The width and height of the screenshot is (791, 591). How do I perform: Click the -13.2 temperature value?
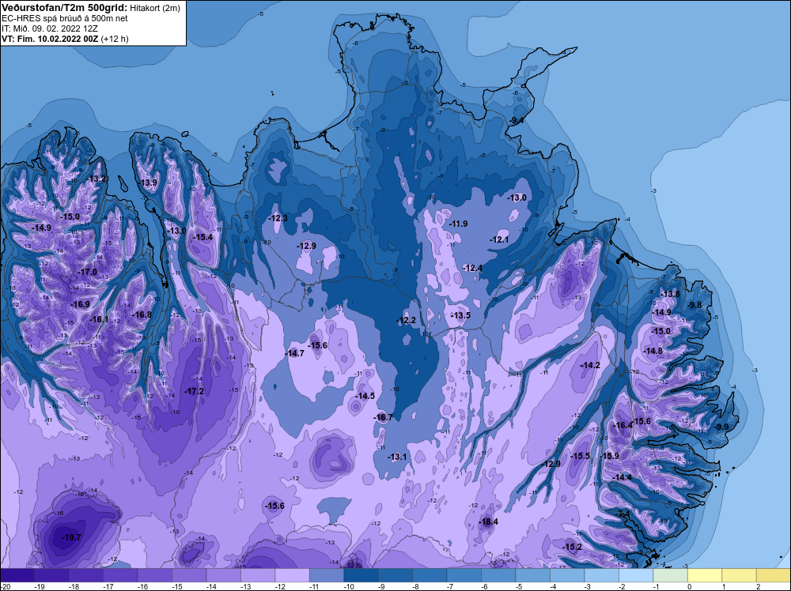[97, 179]
